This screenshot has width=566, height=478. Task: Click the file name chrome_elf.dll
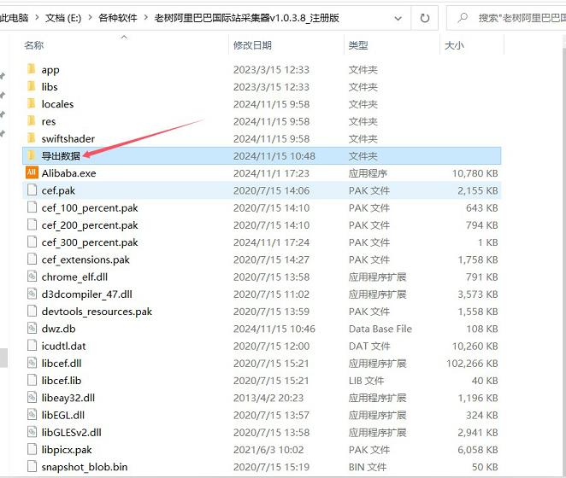pyautogui.click(x=74, y=277)
